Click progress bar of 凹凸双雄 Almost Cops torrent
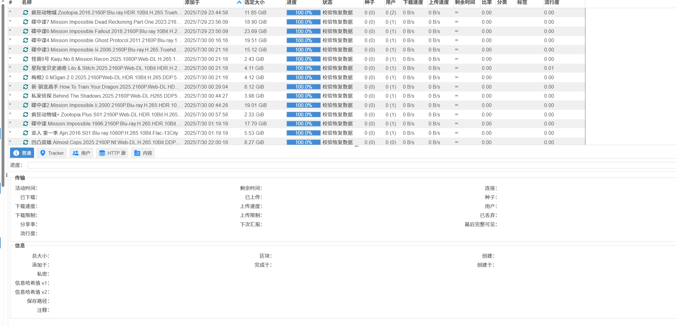Image resolution: width=676 pixels, height=326 pixels. click(x=304, y=142)
